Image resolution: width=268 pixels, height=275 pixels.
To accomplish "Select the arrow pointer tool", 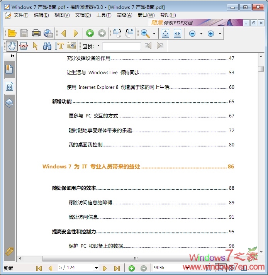I will [35, 46].
